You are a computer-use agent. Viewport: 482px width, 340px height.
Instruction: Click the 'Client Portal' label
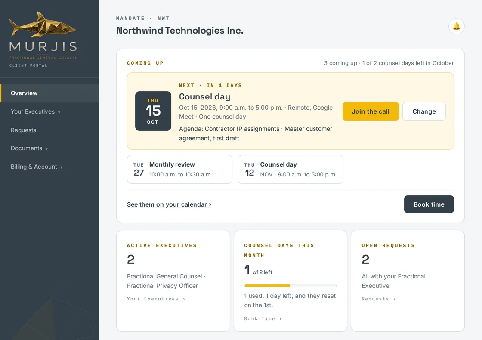pos(28,65)
